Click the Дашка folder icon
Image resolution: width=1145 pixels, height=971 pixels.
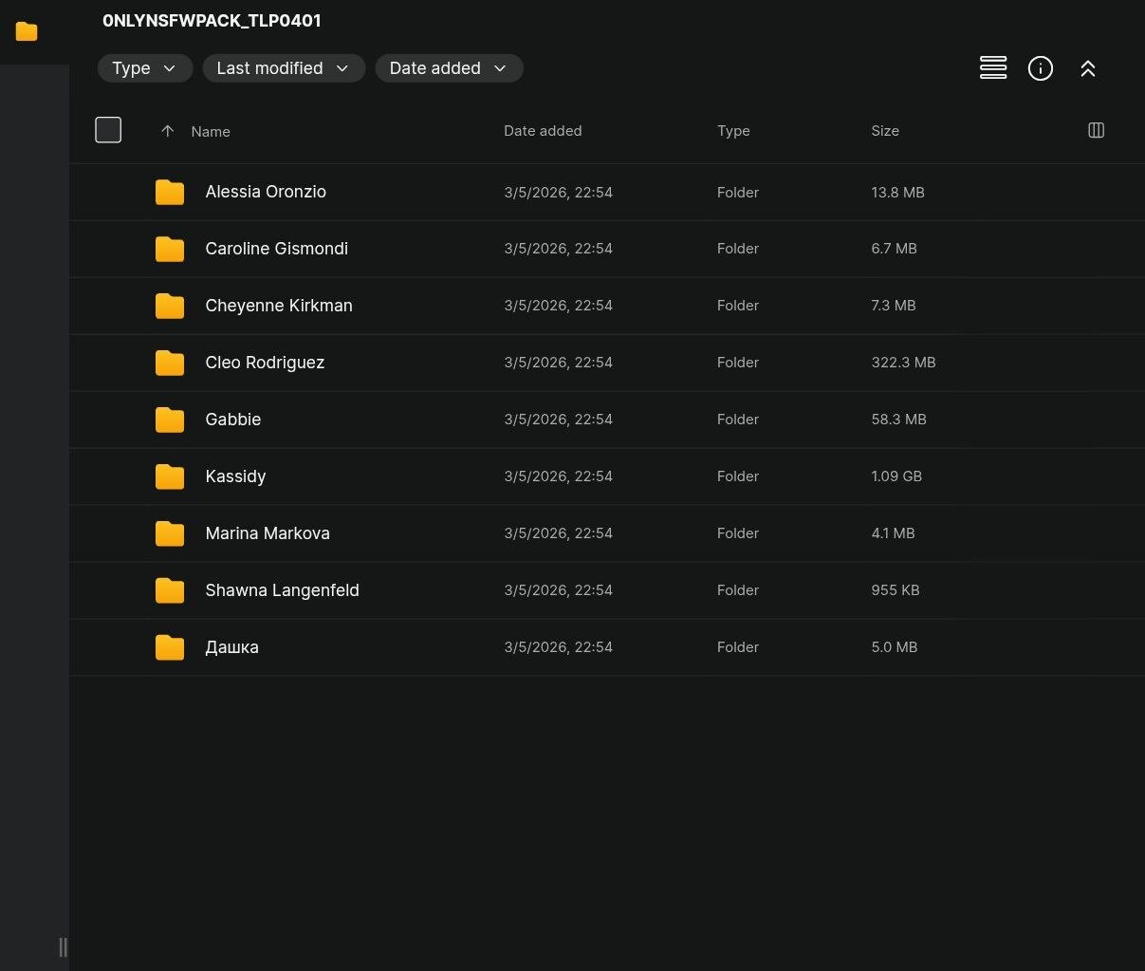(x=170, y=647)
